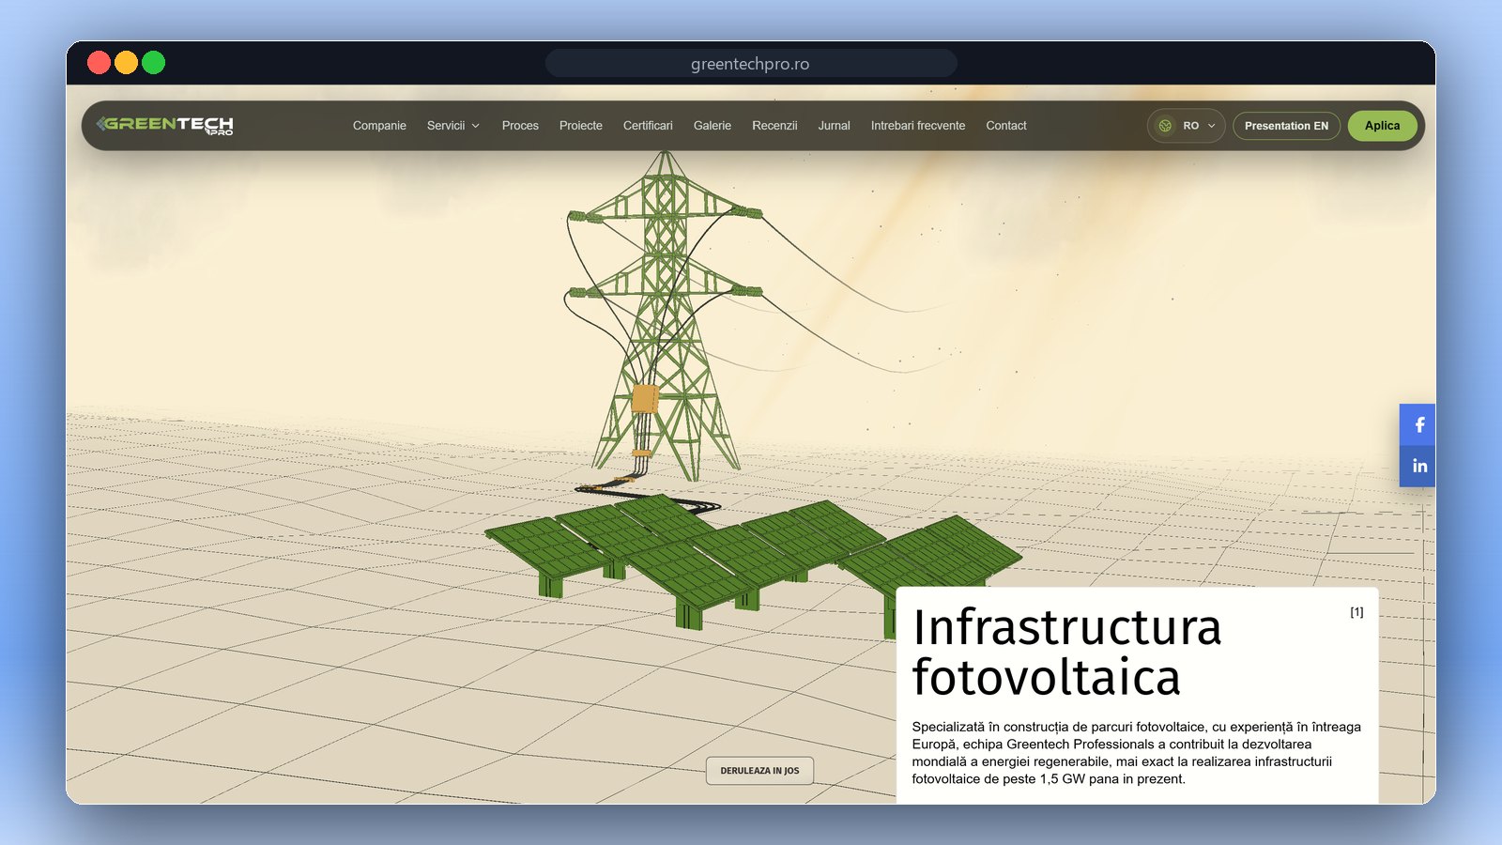
Task: Go to the Proiecte page
Action: click(x=581, y=126)
